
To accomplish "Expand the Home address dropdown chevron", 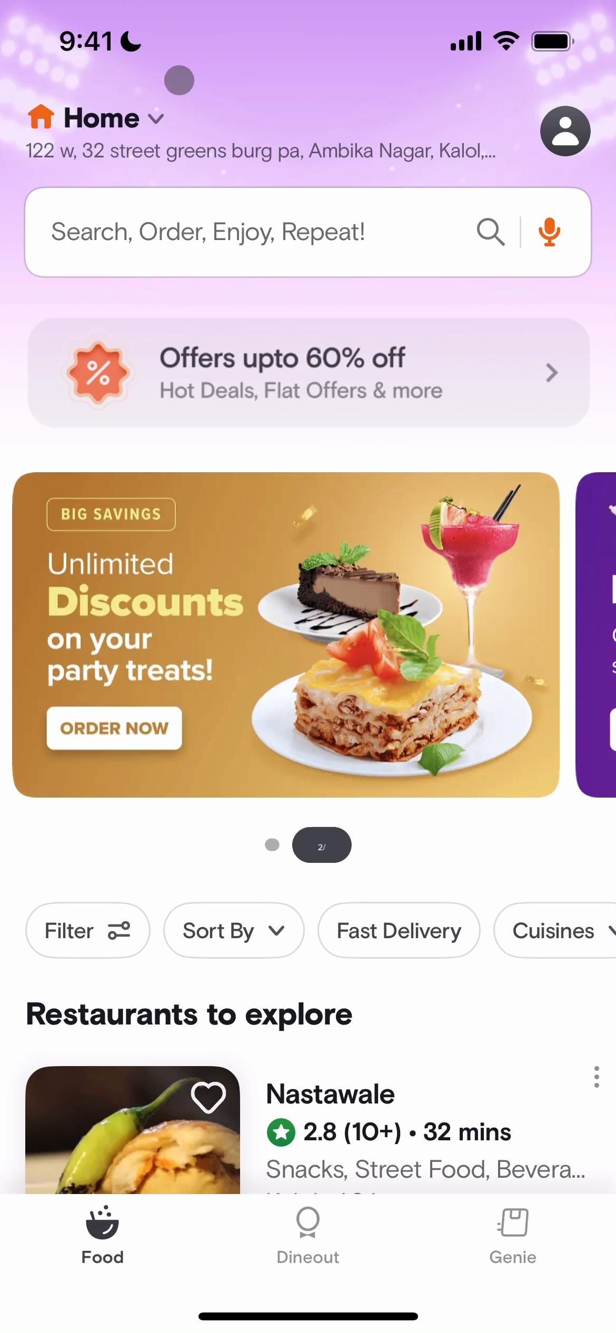I will pyautogui.click(x=156, y=118).
